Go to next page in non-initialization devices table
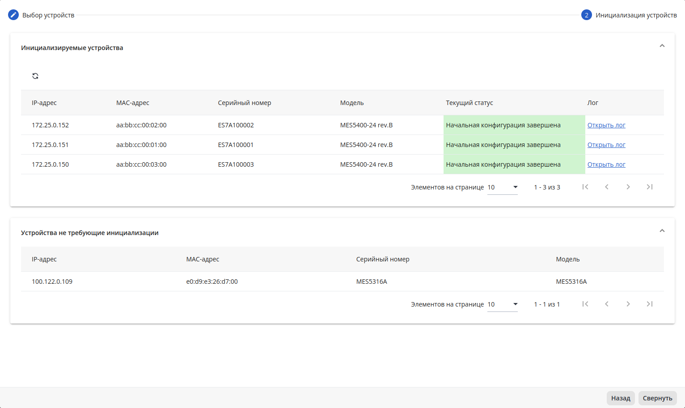This screenshot has height=408, width=685. pyautogui.click(x=628, y=304)
